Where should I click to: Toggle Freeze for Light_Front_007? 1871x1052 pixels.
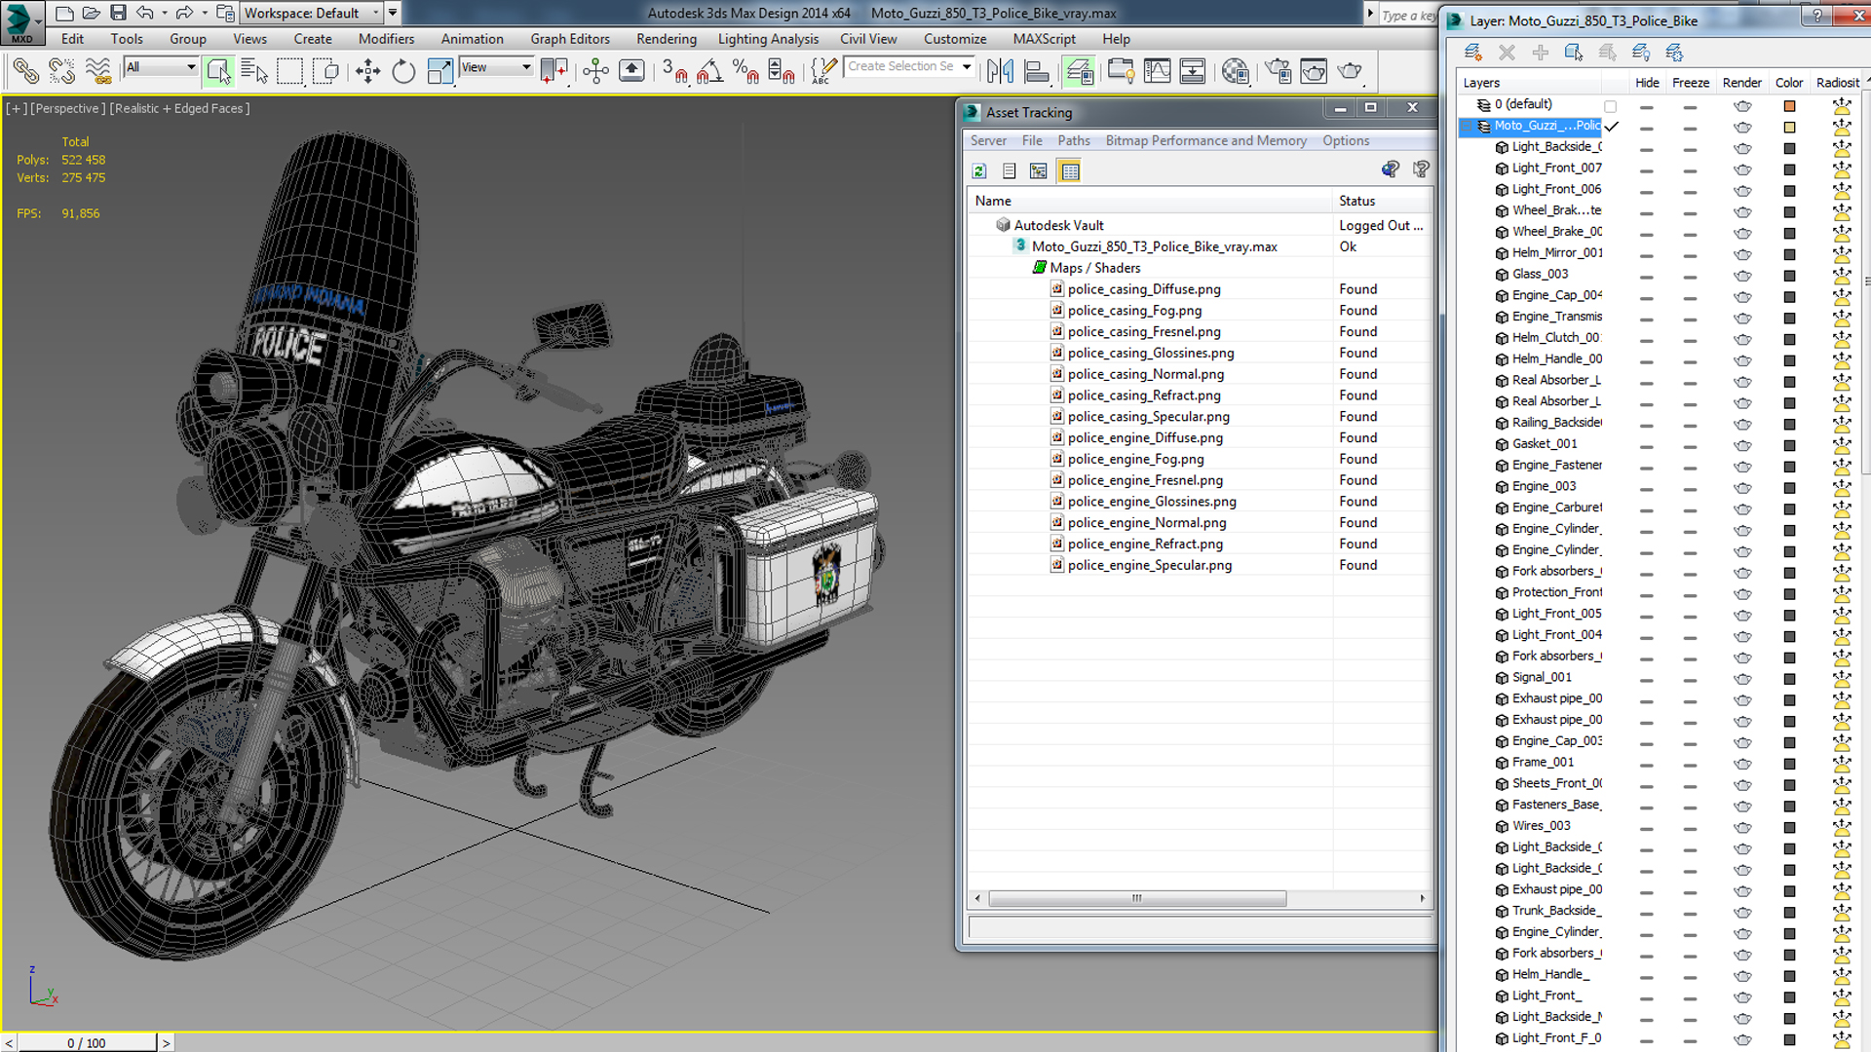pos(1690,169)
